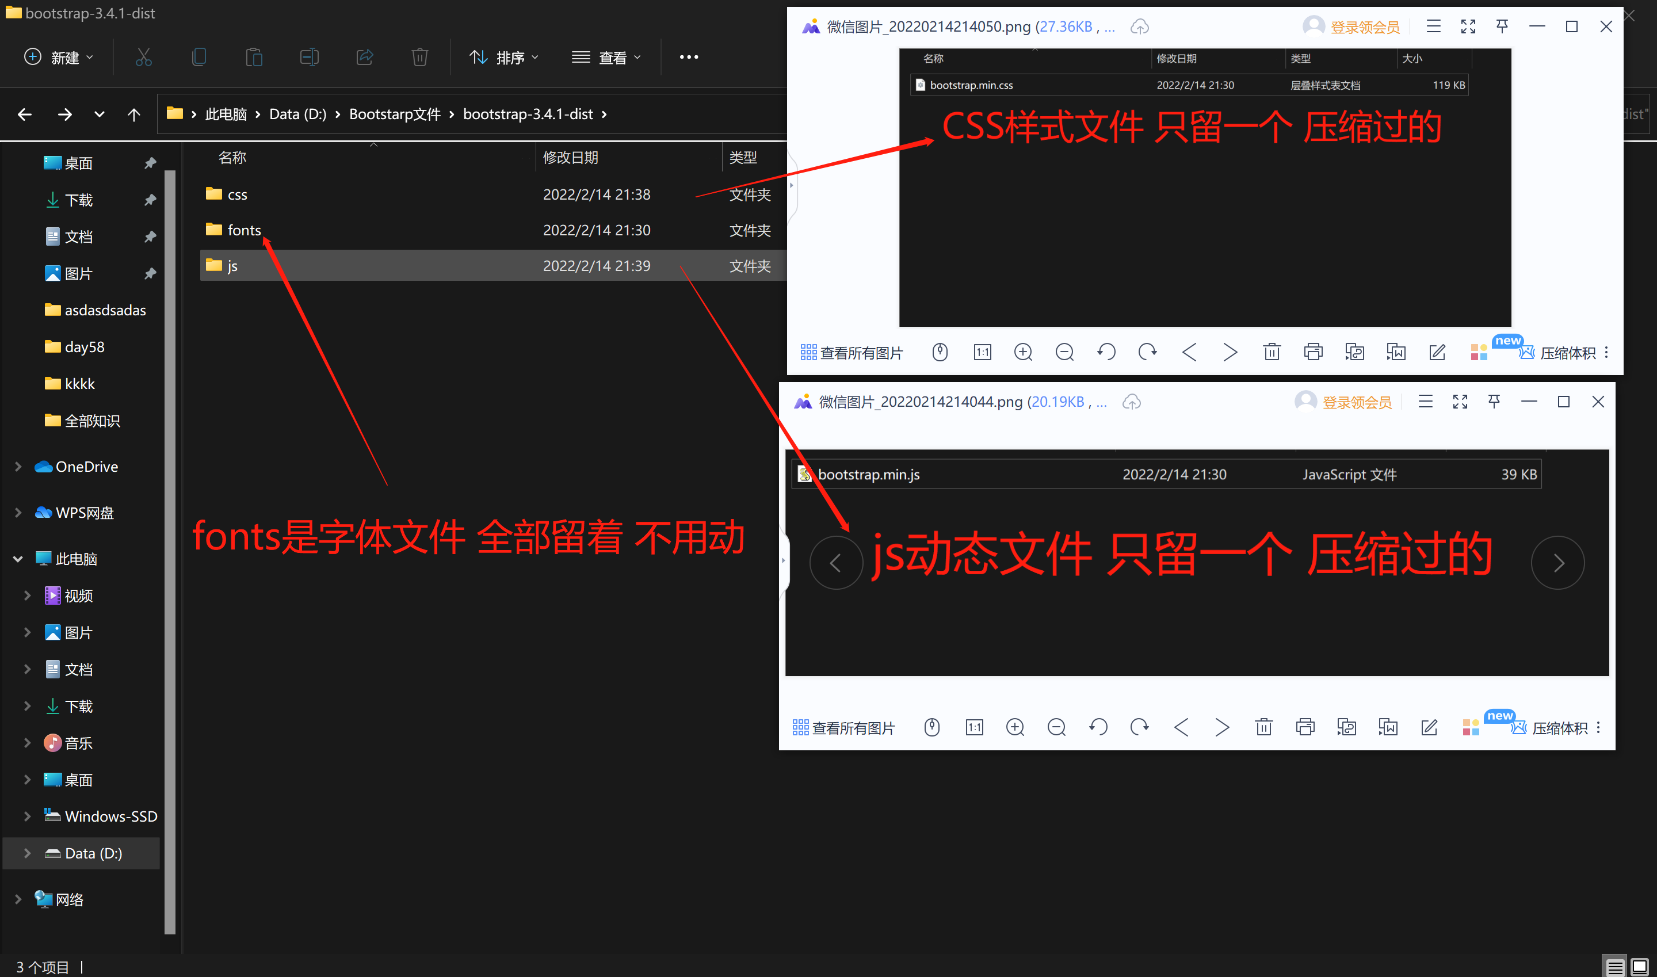Click the navigation pane vertical scrollbar

pyautogui.click(x=170, y=526)
